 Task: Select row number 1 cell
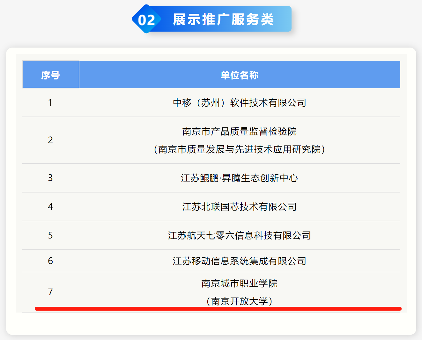[x=50, y=102]
